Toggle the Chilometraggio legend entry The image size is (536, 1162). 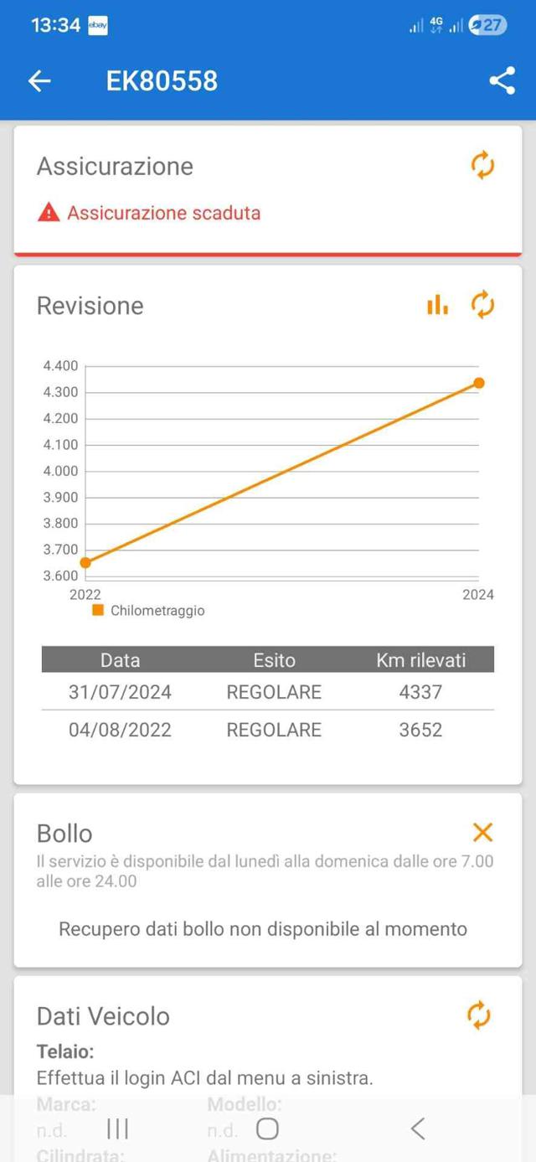148,611
